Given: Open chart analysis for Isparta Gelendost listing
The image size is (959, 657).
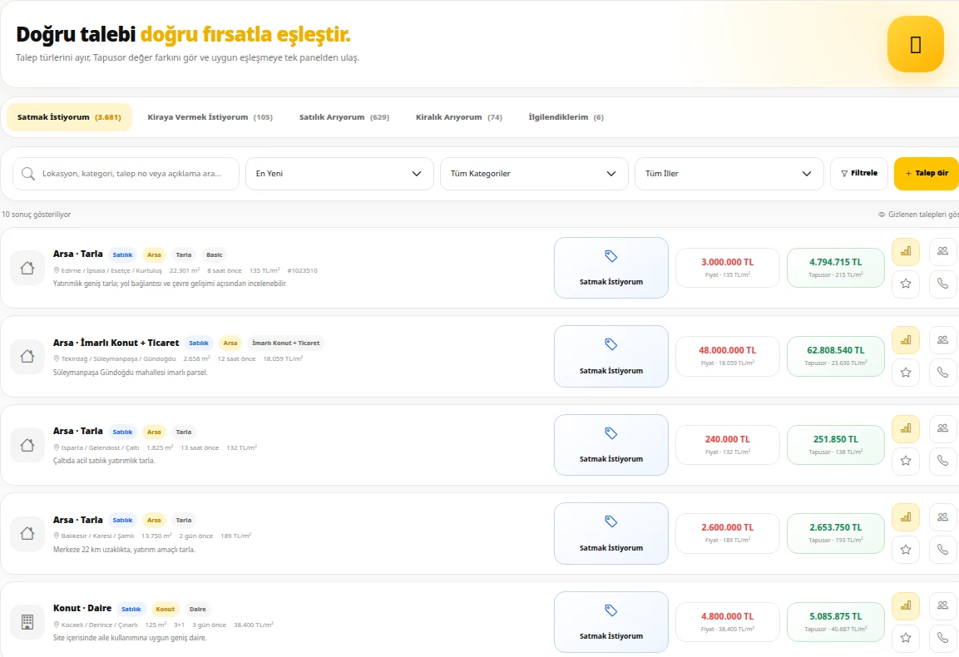Looking at the screenshot, I should 906,429.
